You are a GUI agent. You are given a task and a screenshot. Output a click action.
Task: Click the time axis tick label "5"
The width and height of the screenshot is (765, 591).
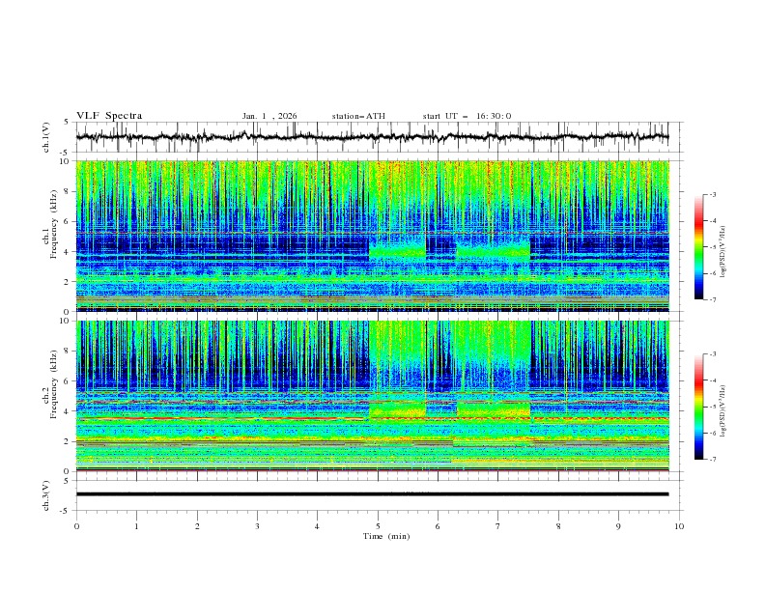tap(378, 526)
